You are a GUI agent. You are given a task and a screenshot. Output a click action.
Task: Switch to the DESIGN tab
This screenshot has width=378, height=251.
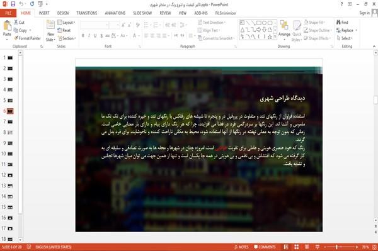62,13
